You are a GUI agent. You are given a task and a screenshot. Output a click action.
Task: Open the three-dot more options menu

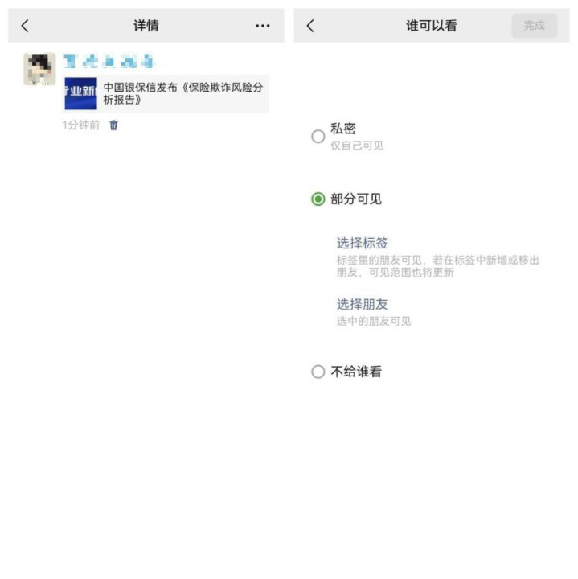[262, 26]
